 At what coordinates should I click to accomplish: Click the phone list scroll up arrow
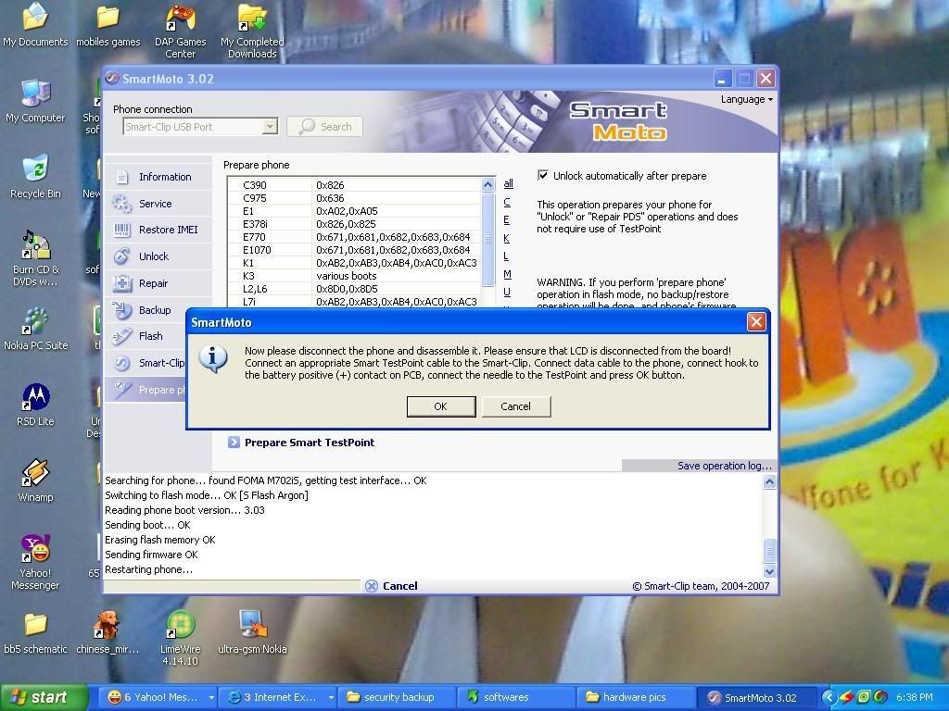pos(487,185)
